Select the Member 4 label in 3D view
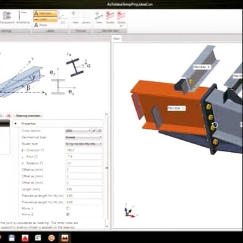This screenshot has height=243, width=243. (202, 67)
